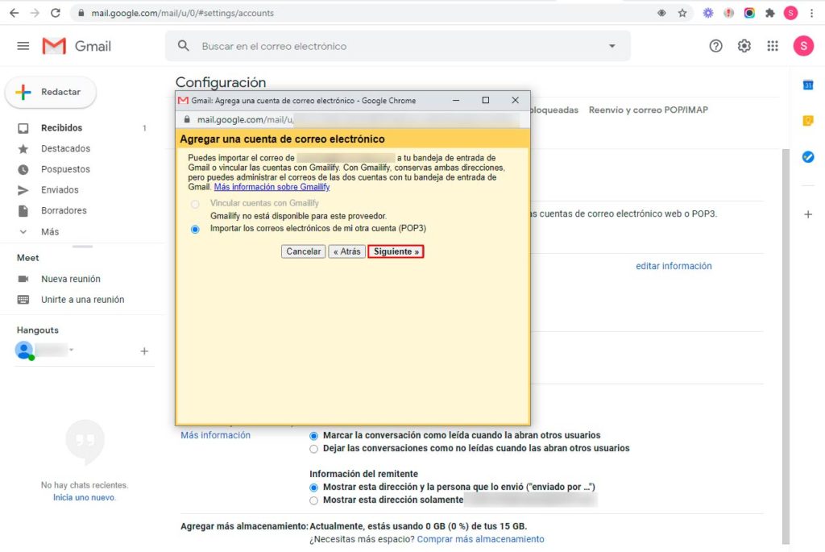Open the Keep side panel icon

pyautogui.click(x=808, y=121)
